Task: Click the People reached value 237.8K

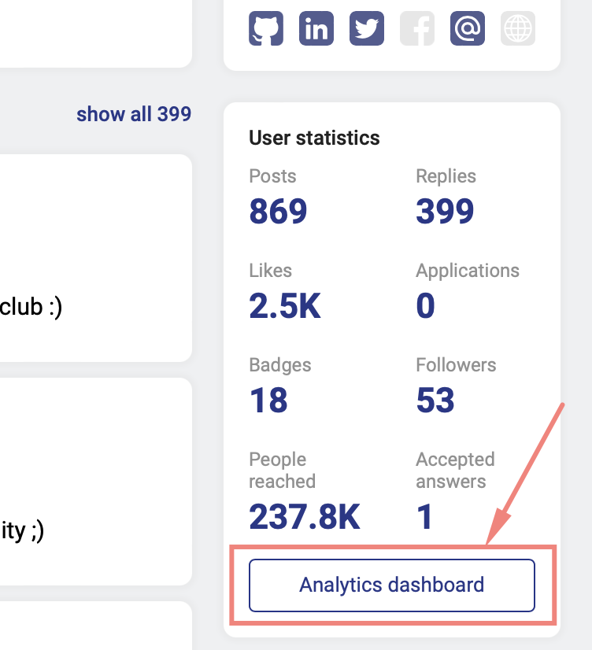Action: [304, 517]
